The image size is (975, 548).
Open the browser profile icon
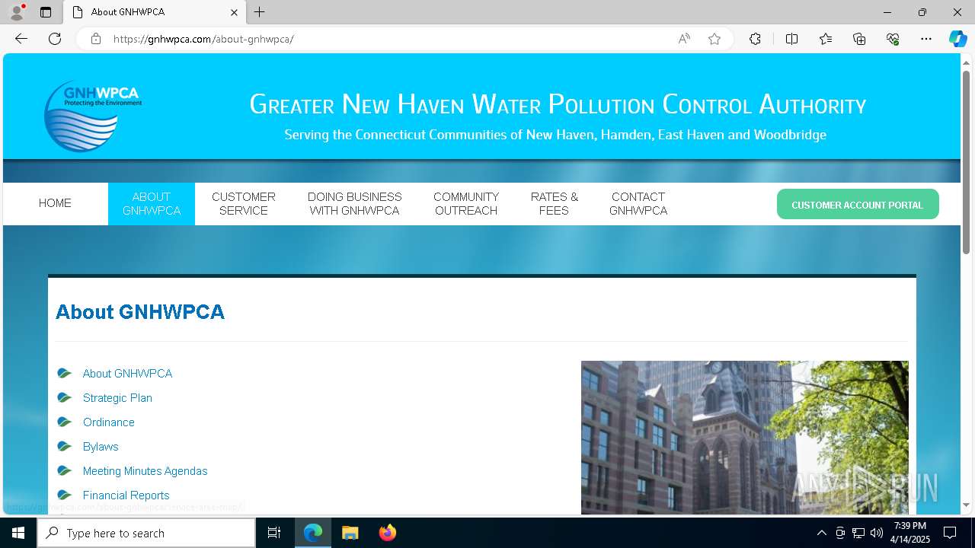(x=16, y=12)
